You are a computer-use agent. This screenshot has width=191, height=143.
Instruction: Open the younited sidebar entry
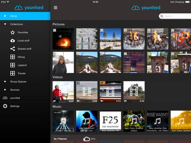pos(15,98)
